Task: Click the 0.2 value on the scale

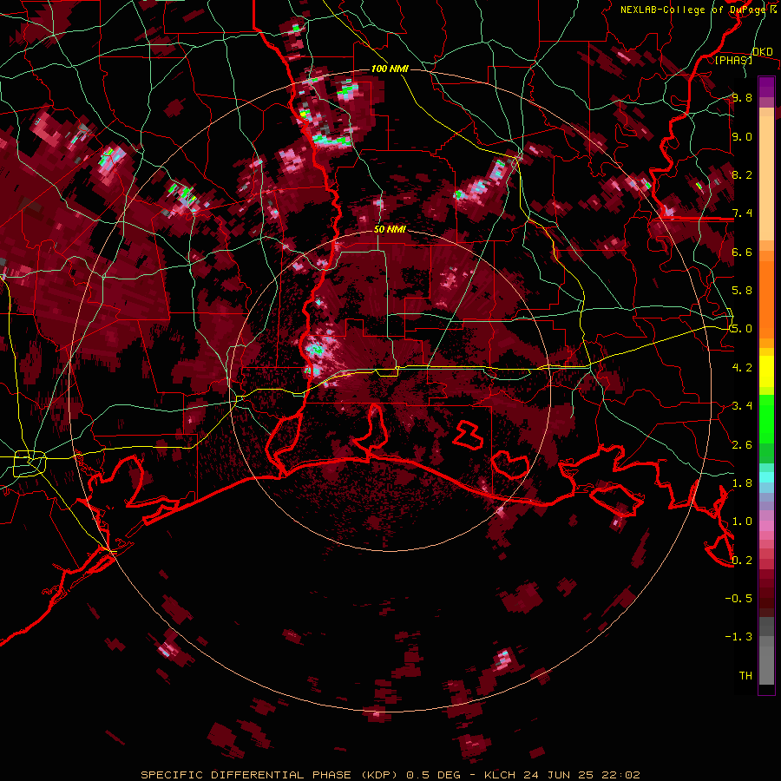Action: point(742,561)
